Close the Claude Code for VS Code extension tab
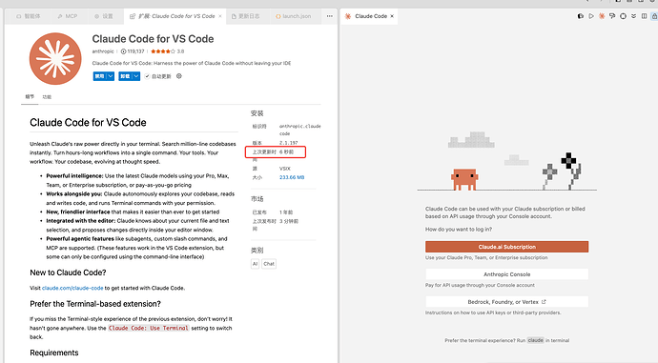 (220, 16)
